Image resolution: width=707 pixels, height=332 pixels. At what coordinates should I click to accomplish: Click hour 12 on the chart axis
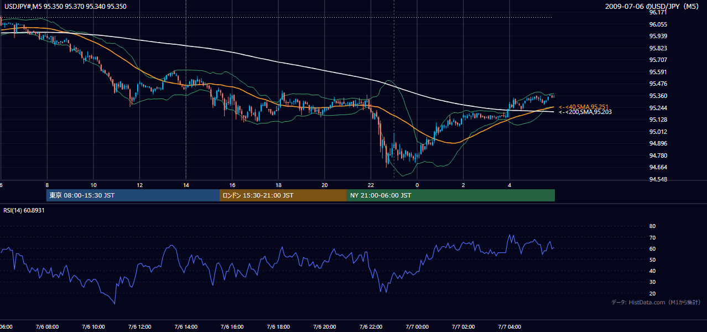(139, 185)
